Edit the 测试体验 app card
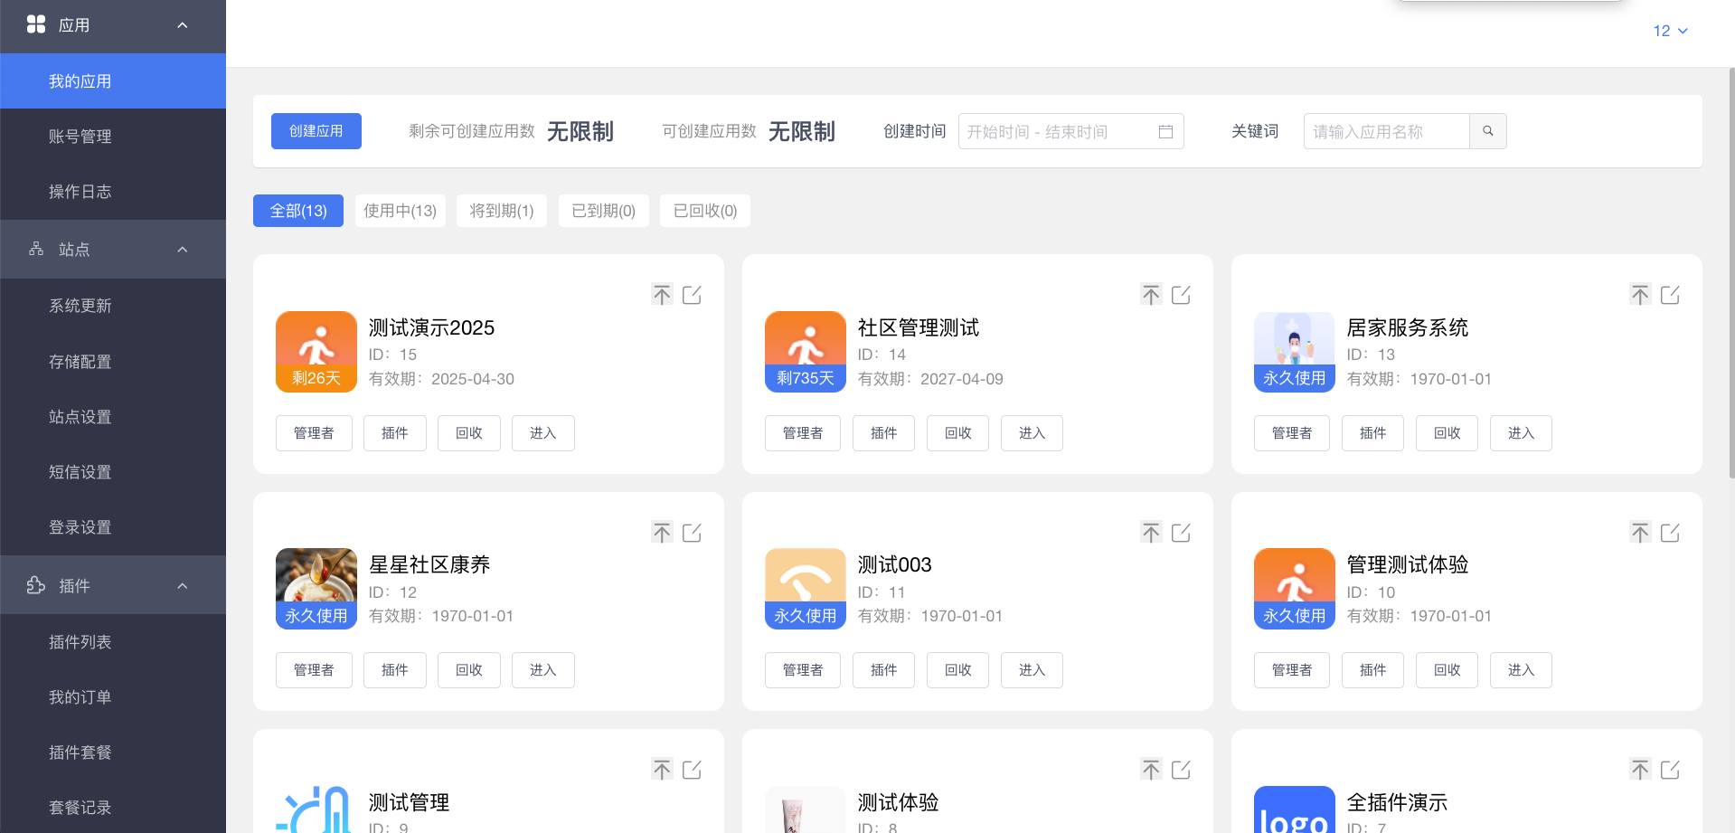 click(x=1182, y=770)
